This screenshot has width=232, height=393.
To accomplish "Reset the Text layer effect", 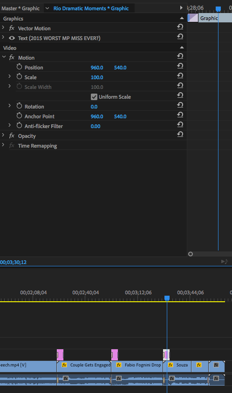I will (180, 37).
